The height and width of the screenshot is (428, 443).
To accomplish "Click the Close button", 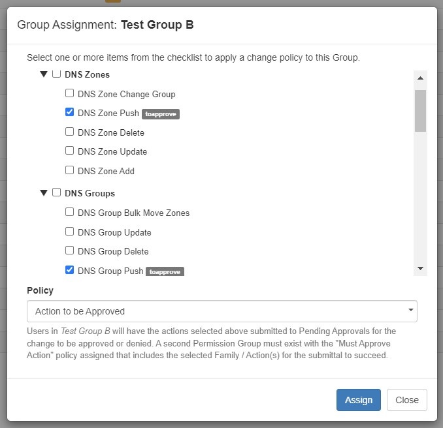I will click(x=406, y=400).
